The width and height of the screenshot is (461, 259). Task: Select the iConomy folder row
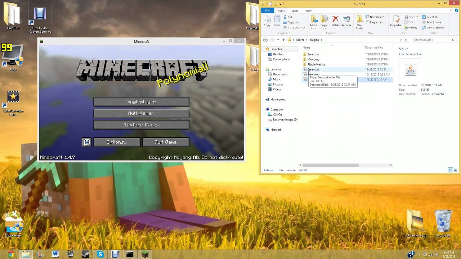click(347, 59)
